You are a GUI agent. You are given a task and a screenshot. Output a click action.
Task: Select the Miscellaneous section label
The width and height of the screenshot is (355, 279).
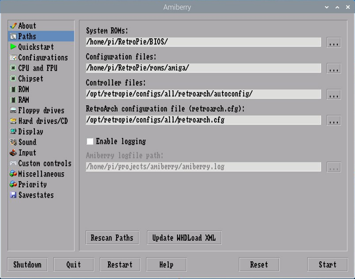point(41,174)
